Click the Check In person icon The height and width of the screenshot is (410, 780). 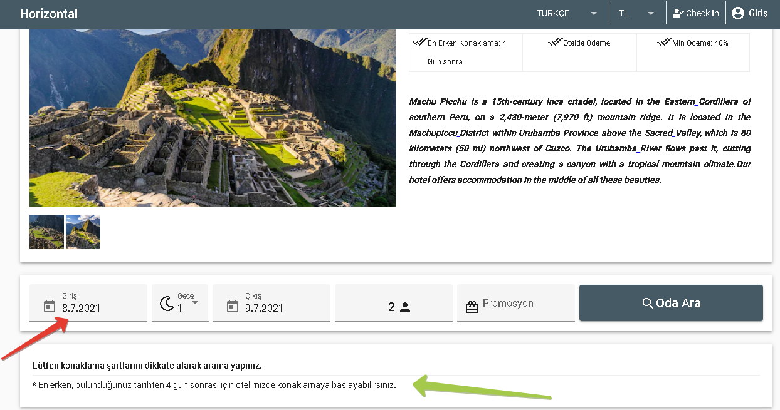tap(677, 13)
